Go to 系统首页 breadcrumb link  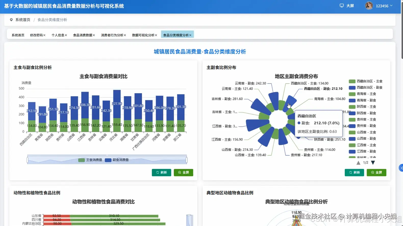click(x=23, y=20)
